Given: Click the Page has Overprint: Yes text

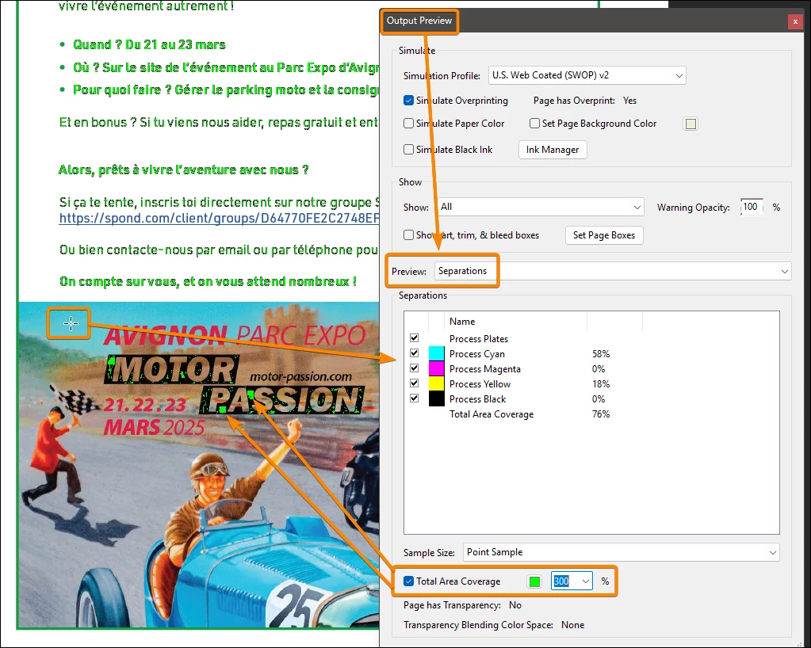Looking at the screenshot, I should click(585, 101).
